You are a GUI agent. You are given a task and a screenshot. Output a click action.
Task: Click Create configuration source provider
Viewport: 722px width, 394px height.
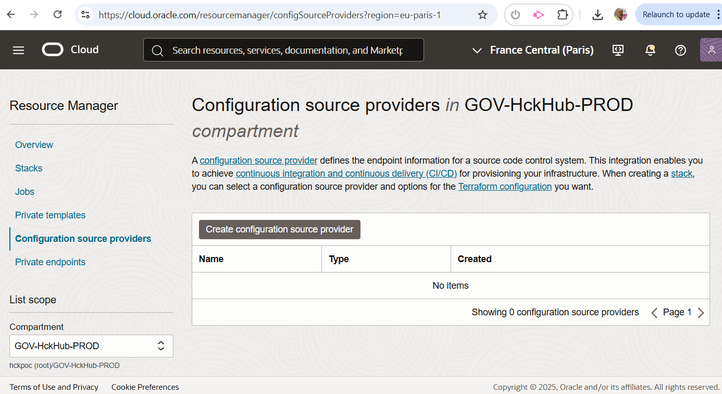click(x=279, y=229)
